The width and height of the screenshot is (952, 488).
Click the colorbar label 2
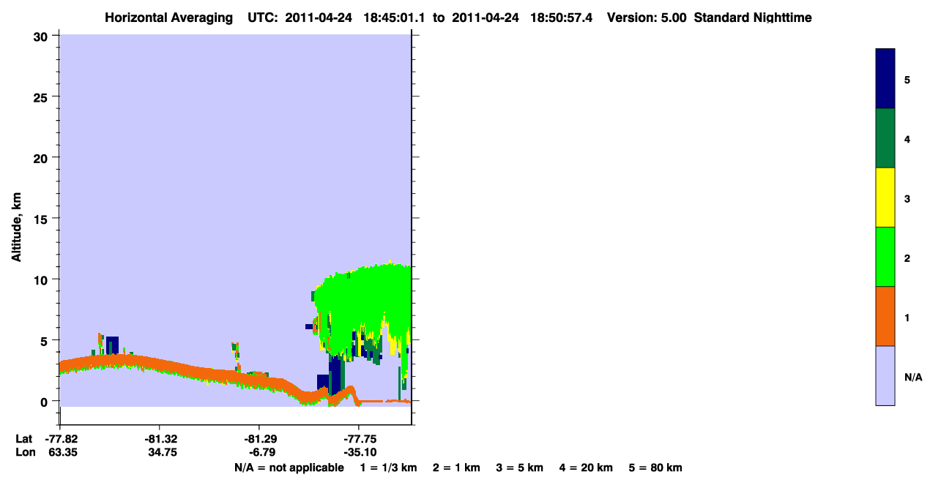(x=907, y=258)
